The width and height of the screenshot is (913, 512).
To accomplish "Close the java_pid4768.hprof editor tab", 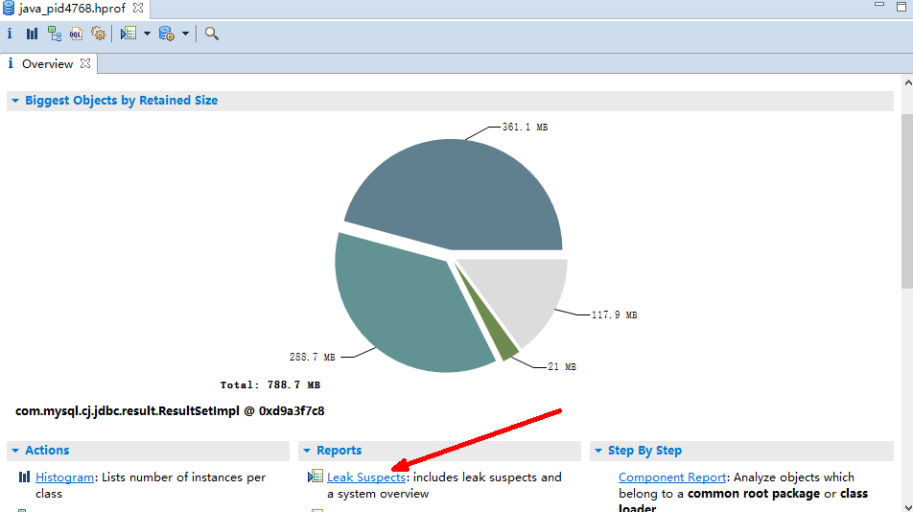I will tap(138, 8).
